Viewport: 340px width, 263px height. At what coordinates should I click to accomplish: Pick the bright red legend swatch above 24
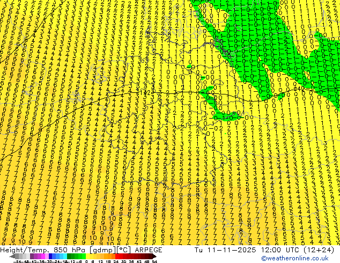pos(117,257)
